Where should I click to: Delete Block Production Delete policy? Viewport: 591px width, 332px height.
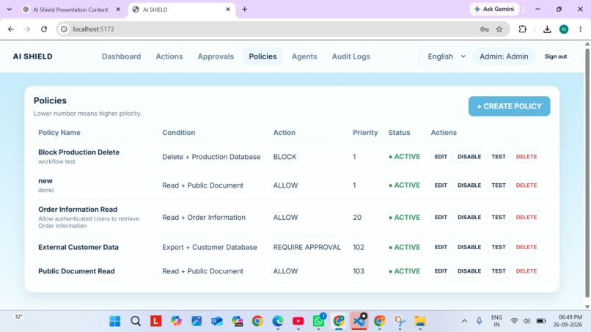tap(526, 157)
